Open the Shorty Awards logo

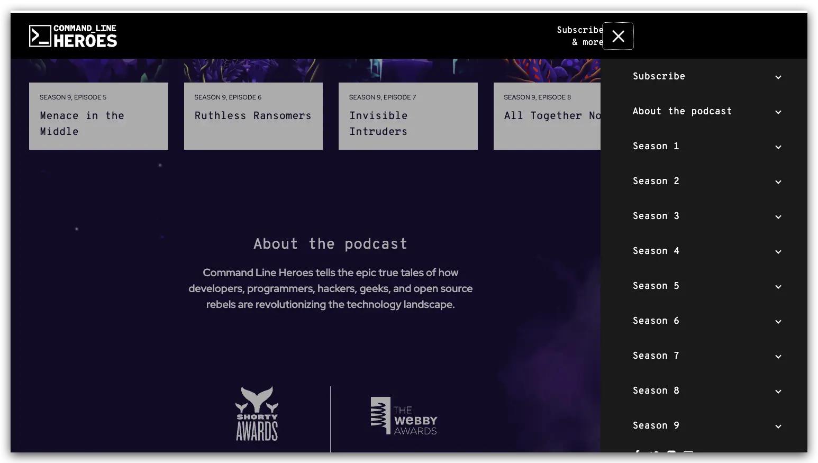point(257,414)
